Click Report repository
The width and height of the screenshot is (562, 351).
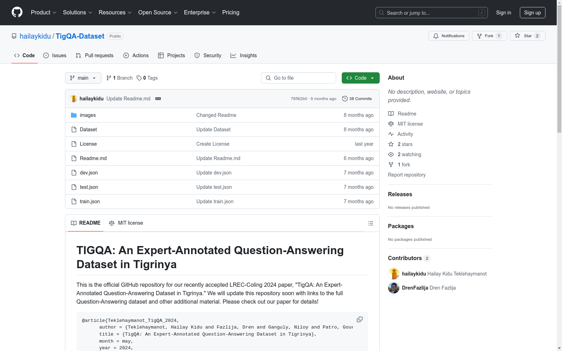click(407, 175)
